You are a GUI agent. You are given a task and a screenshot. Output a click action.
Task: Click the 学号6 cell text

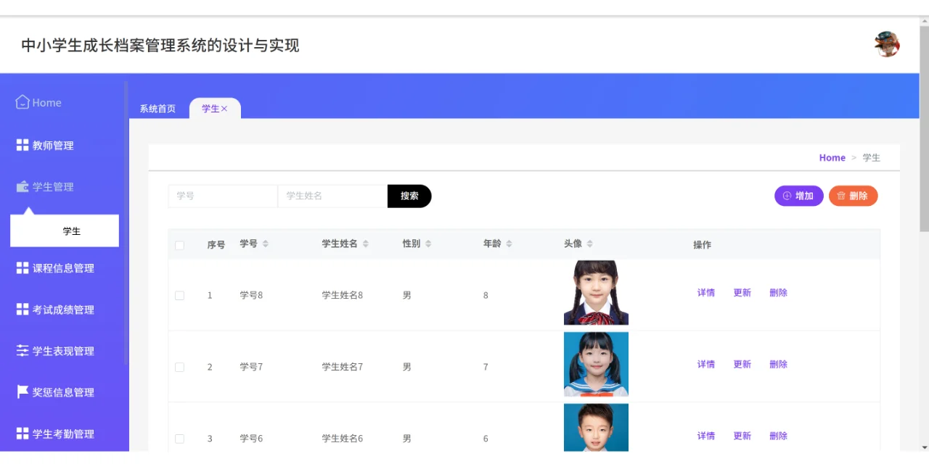pyautogui.click(x=251, y=439)
